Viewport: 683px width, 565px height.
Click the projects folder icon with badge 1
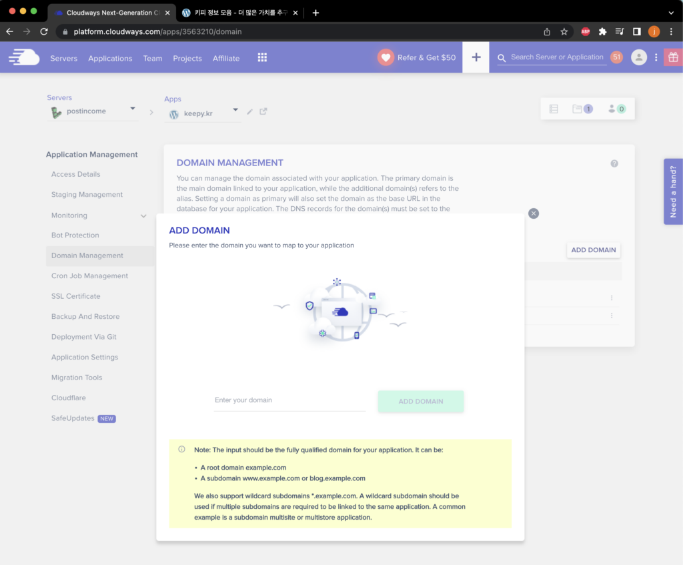582,109
